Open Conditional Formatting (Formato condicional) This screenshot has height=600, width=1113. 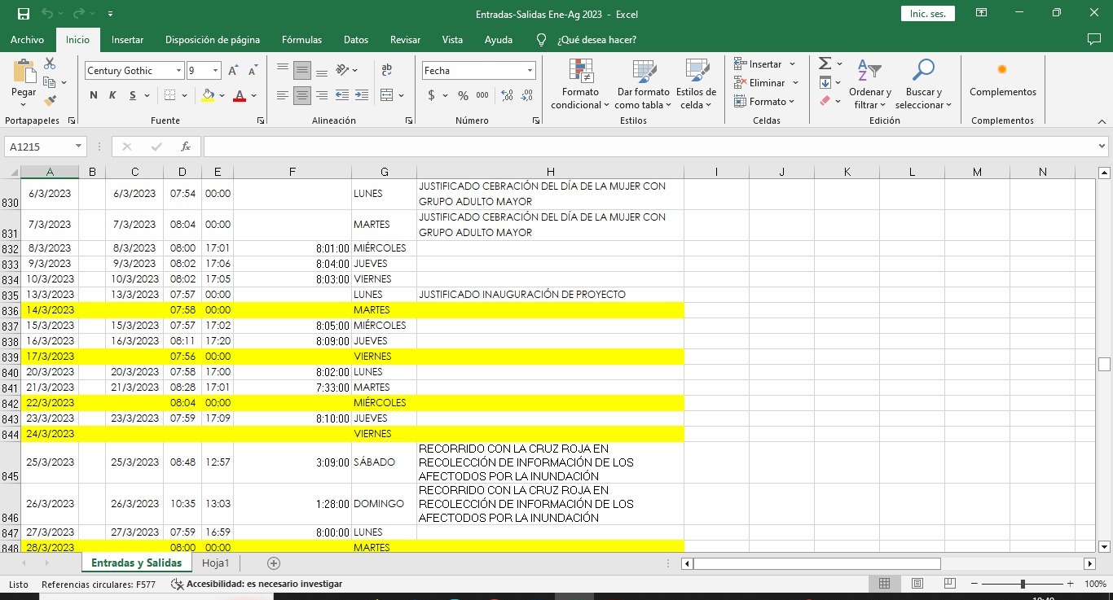580,85
